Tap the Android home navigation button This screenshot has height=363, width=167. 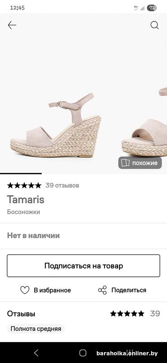(x=83, y=353)
